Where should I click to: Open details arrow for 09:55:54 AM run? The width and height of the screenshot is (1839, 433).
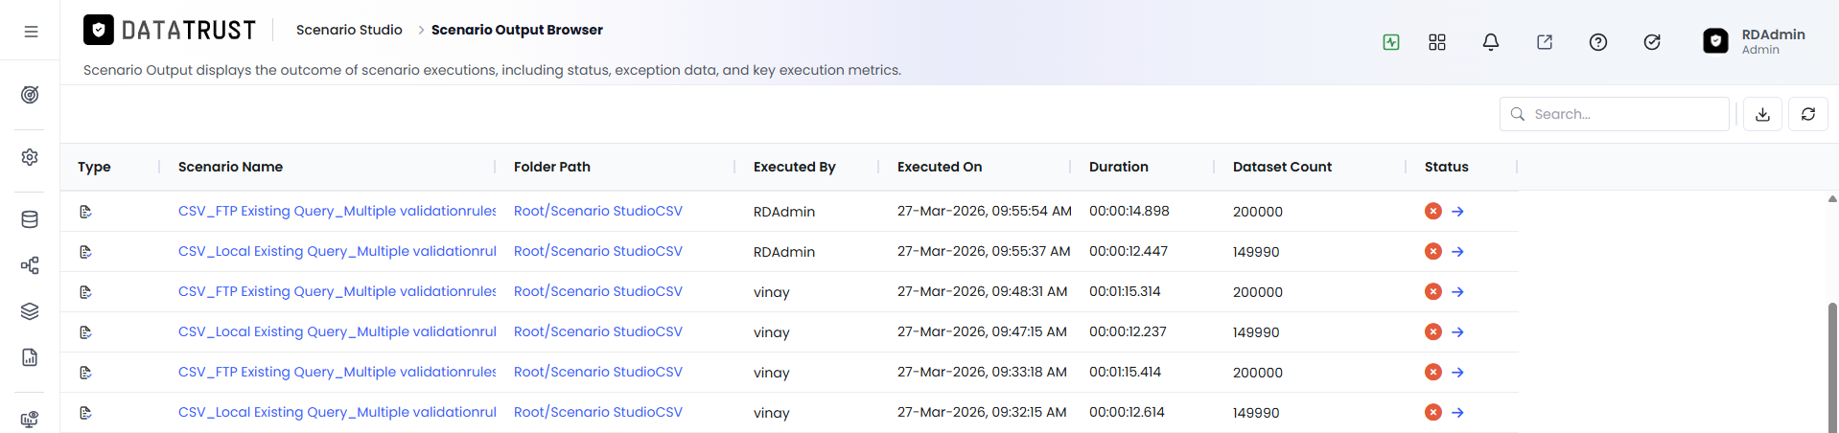coord(1457,212)
